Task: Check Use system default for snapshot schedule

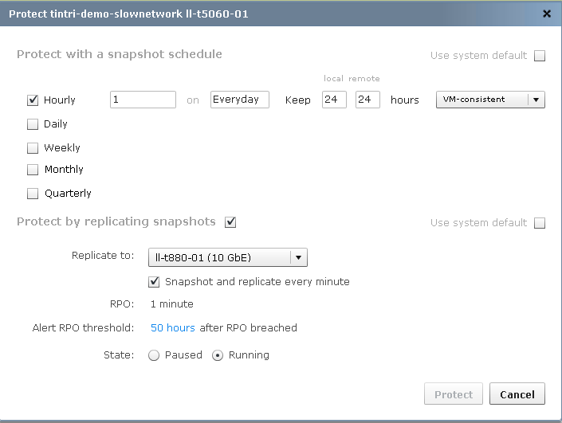Action: pos(540,56)
